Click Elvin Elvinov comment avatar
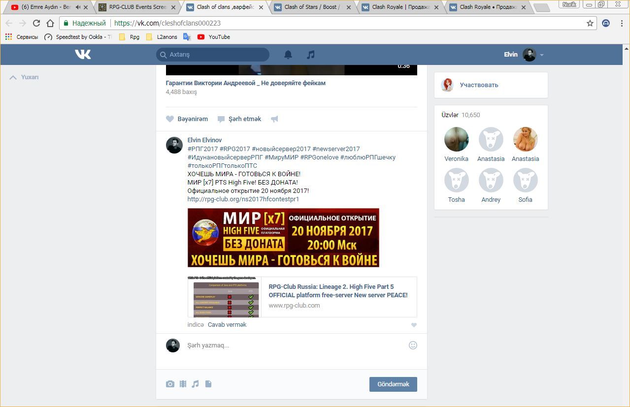 point(174,145)
